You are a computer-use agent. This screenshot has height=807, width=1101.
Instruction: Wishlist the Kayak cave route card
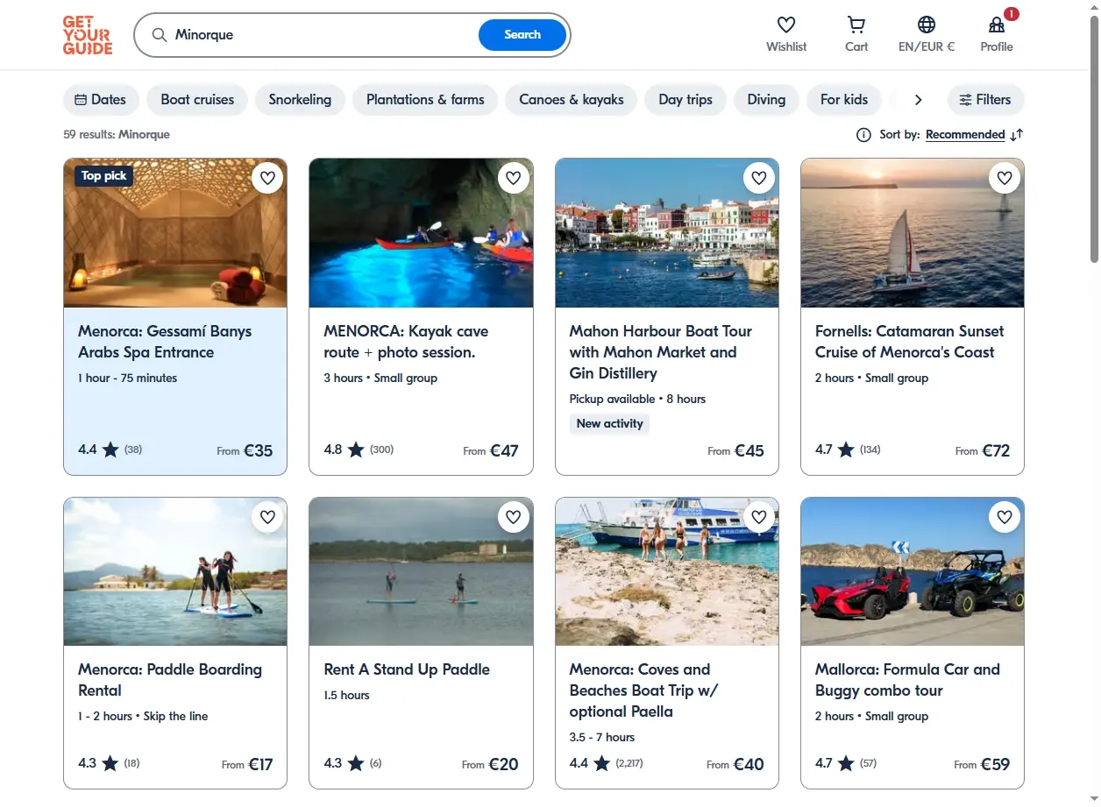514,179
